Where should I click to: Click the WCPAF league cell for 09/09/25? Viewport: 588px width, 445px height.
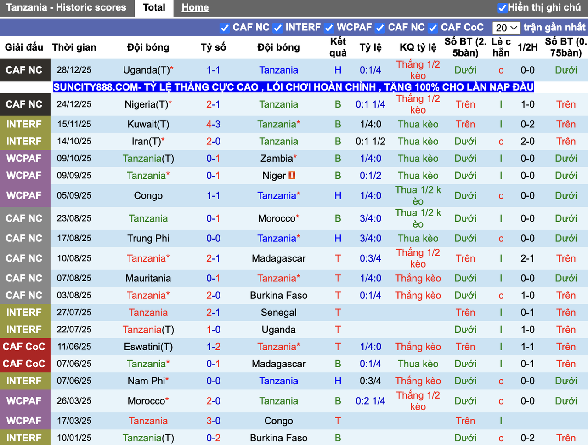[x=25, y=175]
